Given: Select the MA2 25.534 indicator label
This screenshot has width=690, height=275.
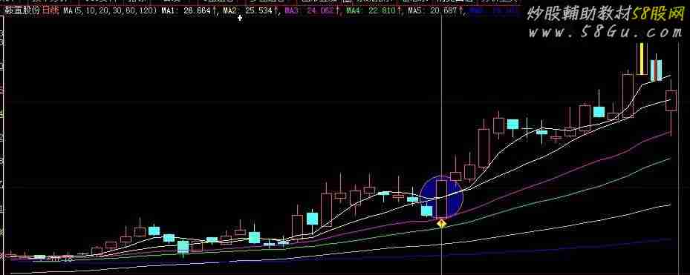Looking at the screenshot, I should pos(250,10).
